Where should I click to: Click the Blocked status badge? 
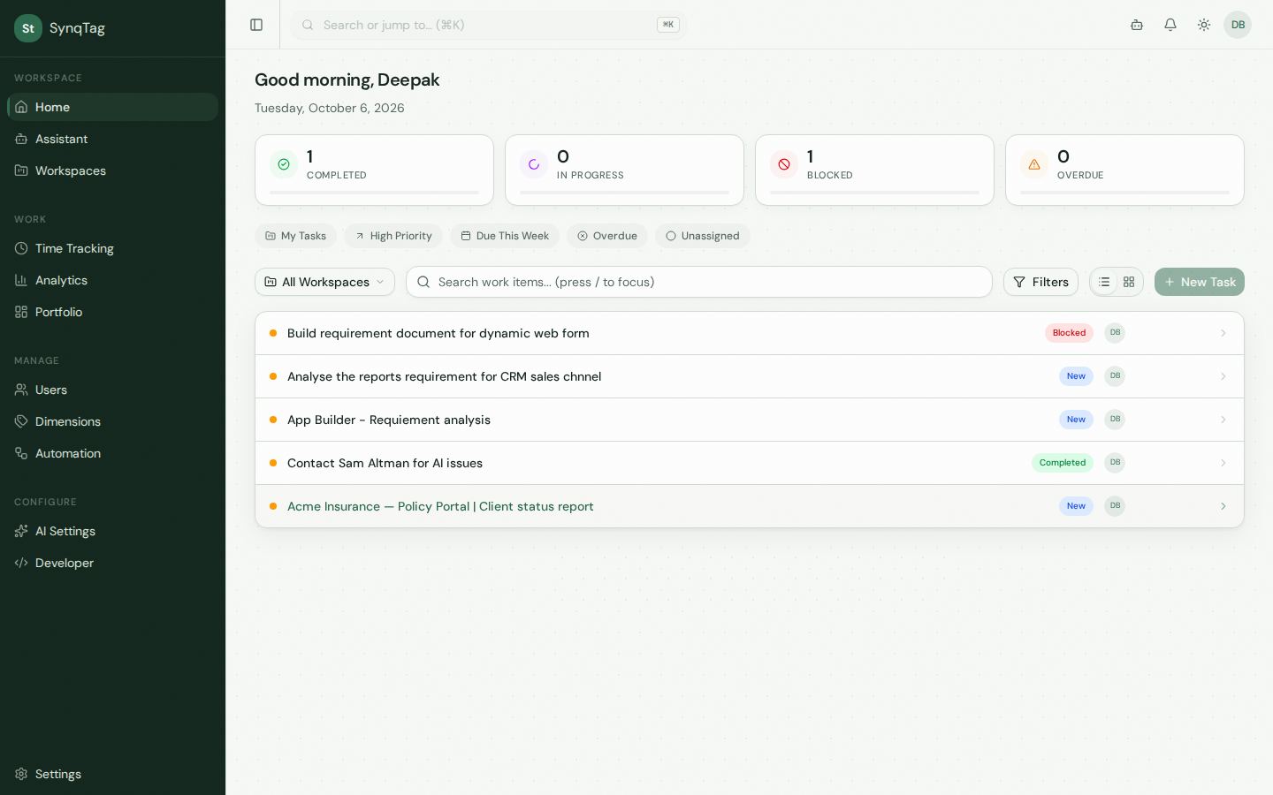click(x=1070, y=333)
